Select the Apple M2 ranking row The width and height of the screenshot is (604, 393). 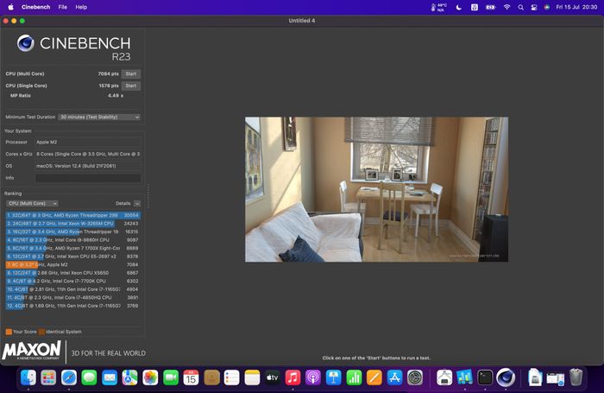pos(72,264)
